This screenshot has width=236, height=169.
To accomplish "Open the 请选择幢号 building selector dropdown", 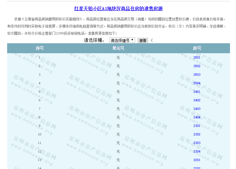I will pos(121,40).
